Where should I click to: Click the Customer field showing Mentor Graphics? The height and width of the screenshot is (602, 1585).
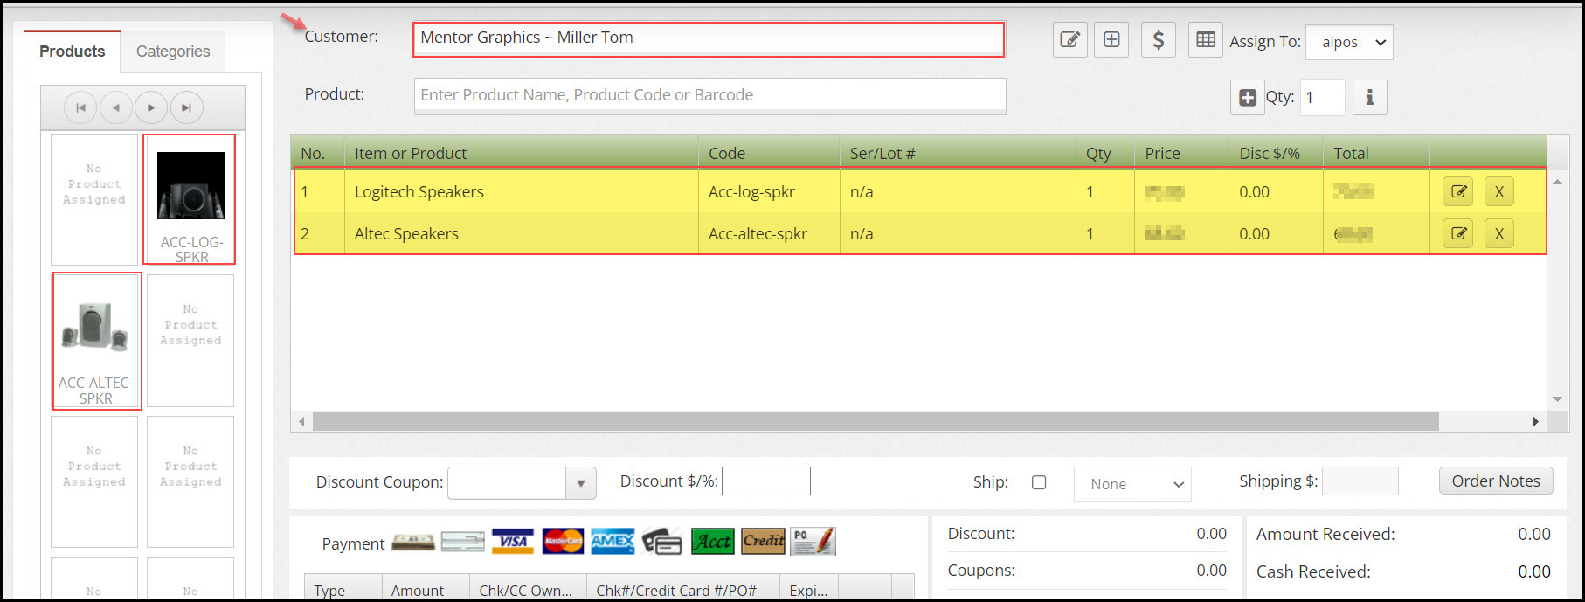click(709, 39)
